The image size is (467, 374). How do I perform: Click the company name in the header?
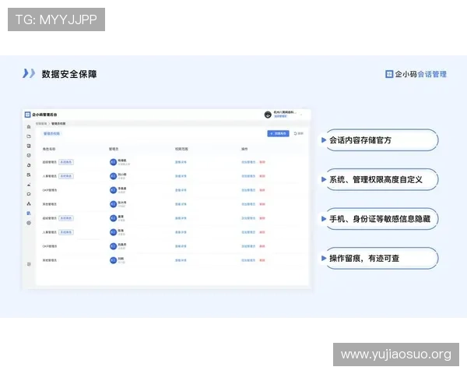286,112
